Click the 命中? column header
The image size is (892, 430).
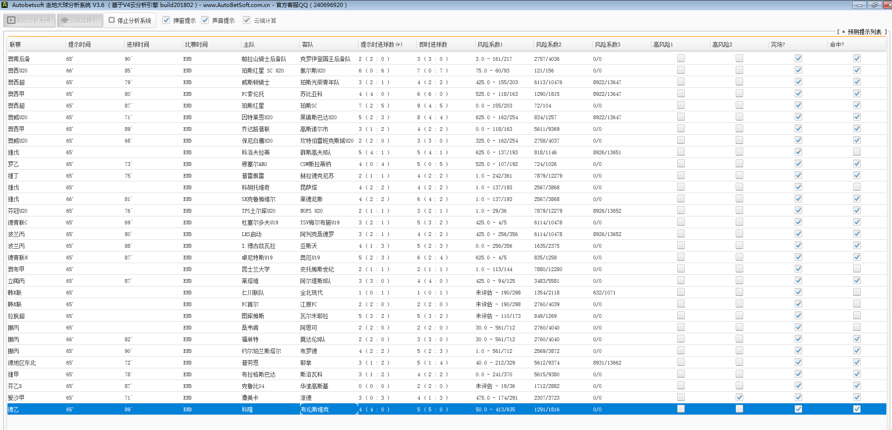(x=837, y=44)
